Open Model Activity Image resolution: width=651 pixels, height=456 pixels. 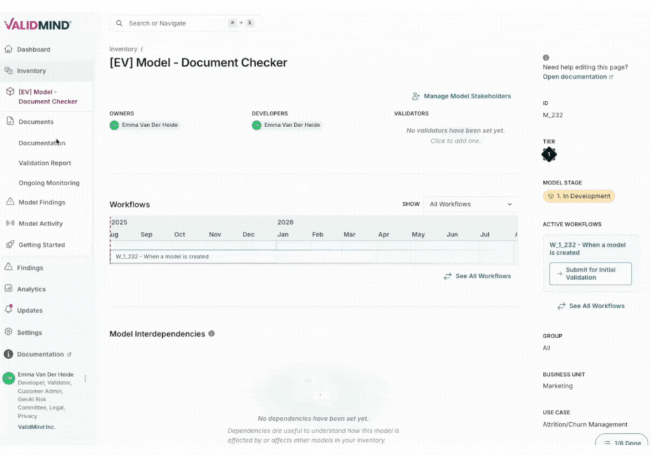pos(40,223)
